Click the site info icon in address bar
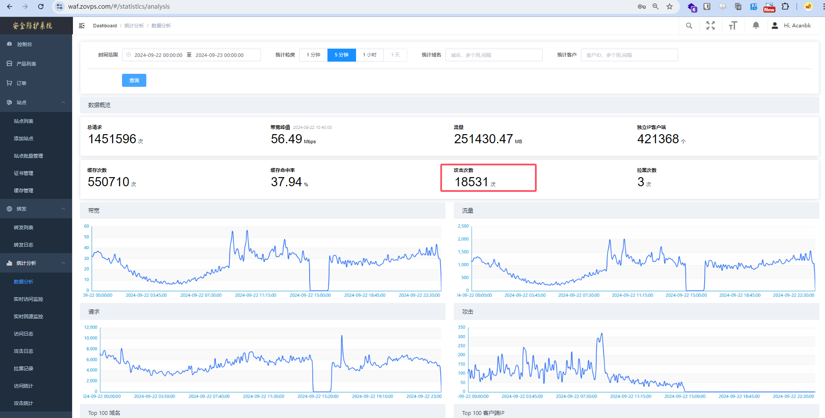The width and height of the screenshot is (825, 418). coord(59,7)
